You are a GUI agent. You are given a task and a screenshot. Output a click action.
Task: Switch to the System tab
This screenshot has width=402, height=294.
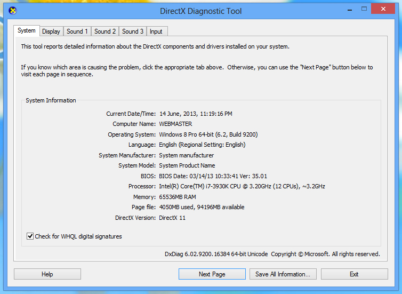point(27,30)
